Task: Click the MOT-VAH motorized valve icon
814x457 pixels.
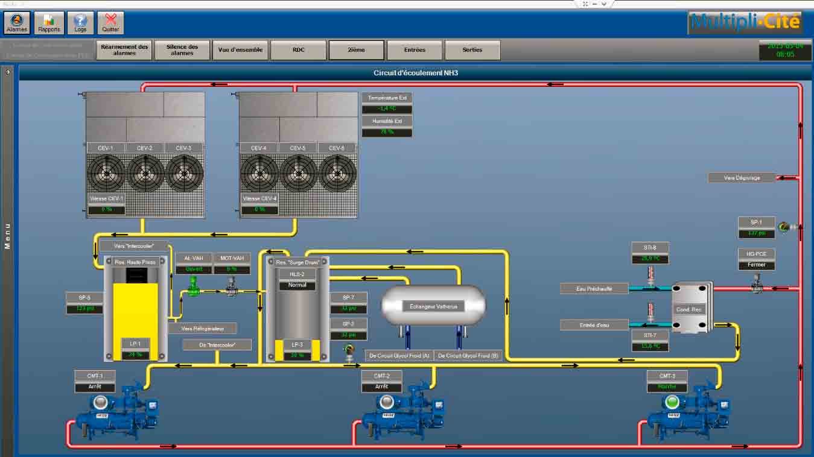Action: pyautogui.click(x=231, y=288)
